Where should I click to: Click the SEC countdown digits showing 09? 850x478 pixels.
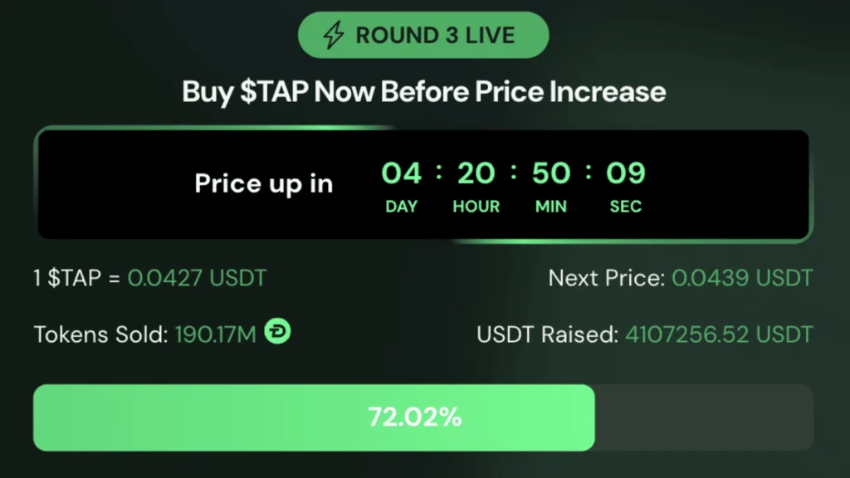point(625,173)
